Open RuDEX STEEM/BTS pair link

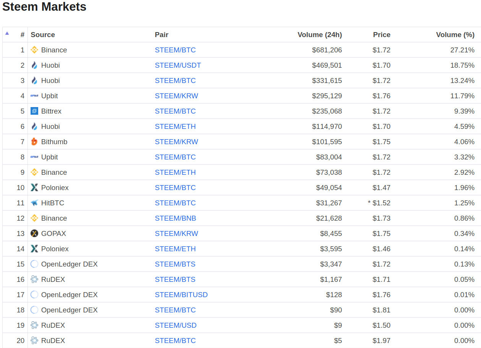click(x=175, y=279)
